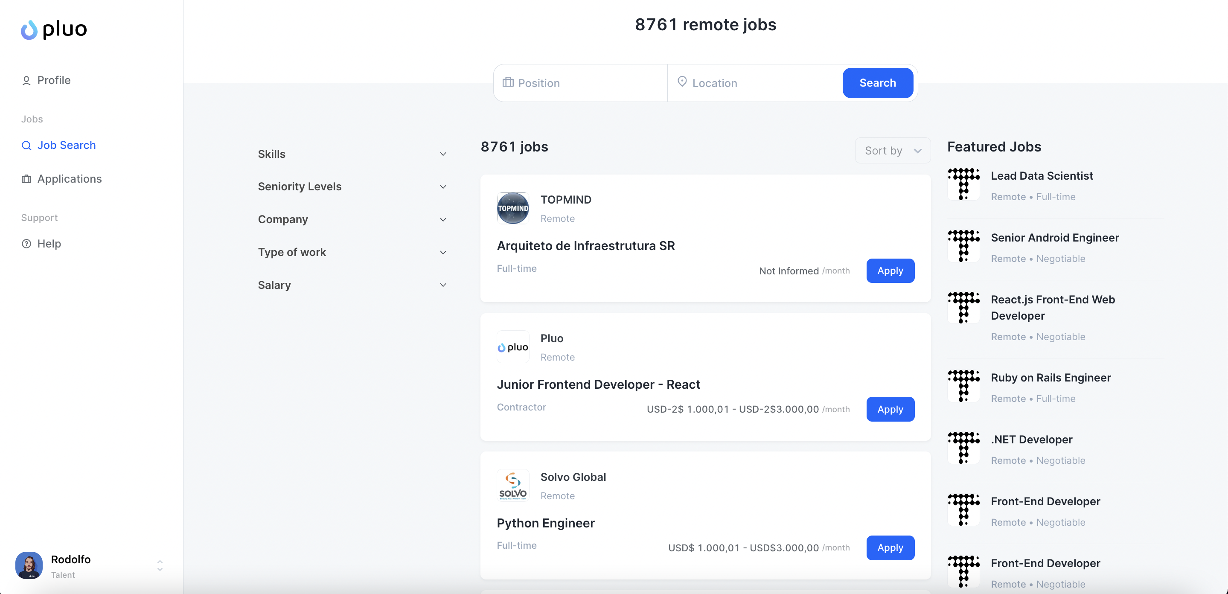
Task: Open the Rodolfo account switcher chevrons
Action: click(x=160, y=565)
